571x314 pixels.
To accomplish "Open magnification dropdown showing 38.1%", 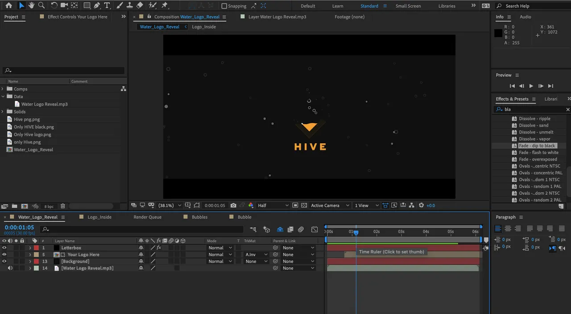I will (x=170, y=206).
